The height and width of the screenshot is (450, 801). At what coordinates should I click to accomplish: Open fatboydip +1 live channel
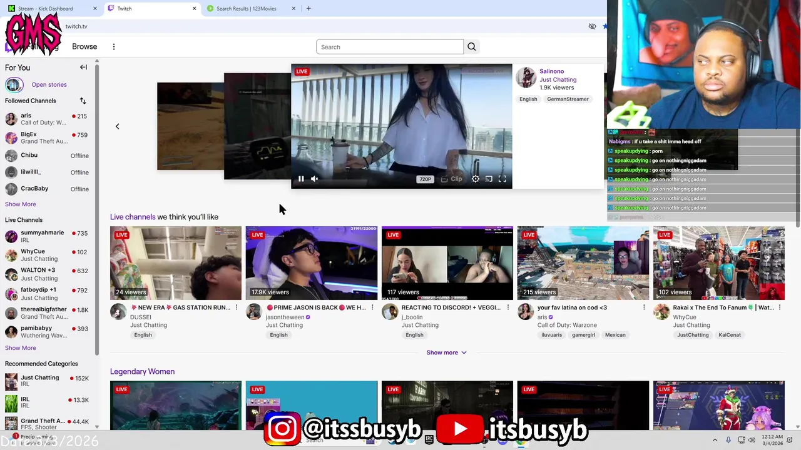(x=47, y=293)
